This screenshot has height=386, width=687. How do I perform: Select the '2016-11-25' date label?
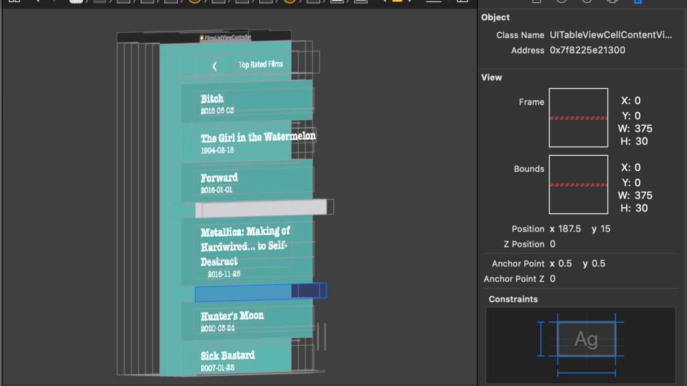[x=224, y=274]
